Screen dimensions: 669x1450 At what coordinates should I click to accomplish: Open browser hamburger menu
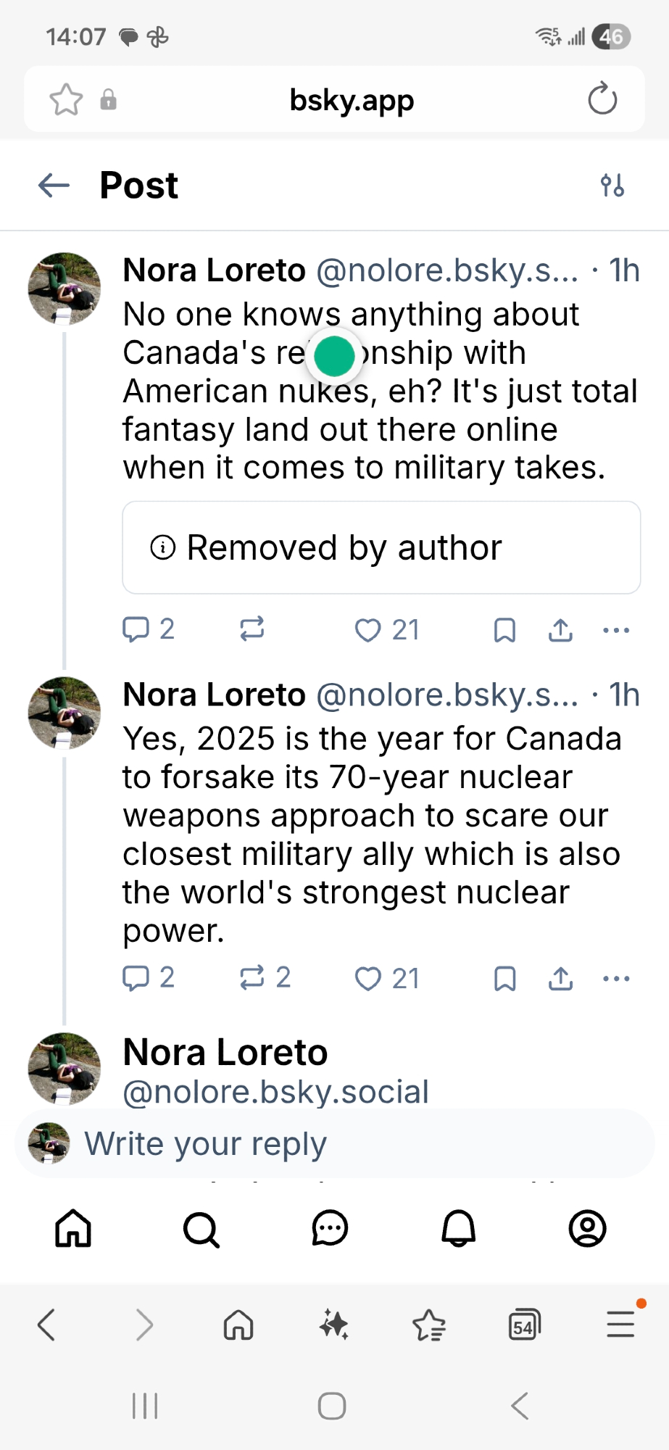tap(620, 1325)
